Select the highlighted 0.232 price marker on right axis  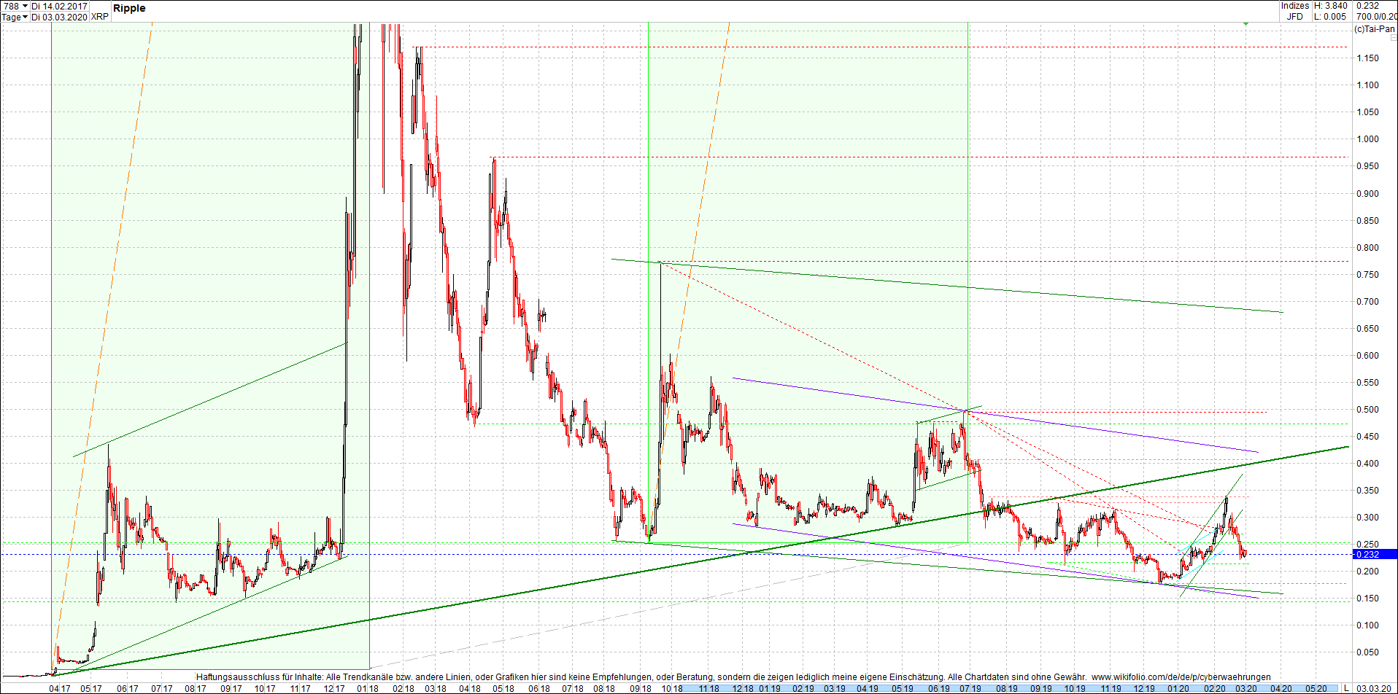[1369, 555]
